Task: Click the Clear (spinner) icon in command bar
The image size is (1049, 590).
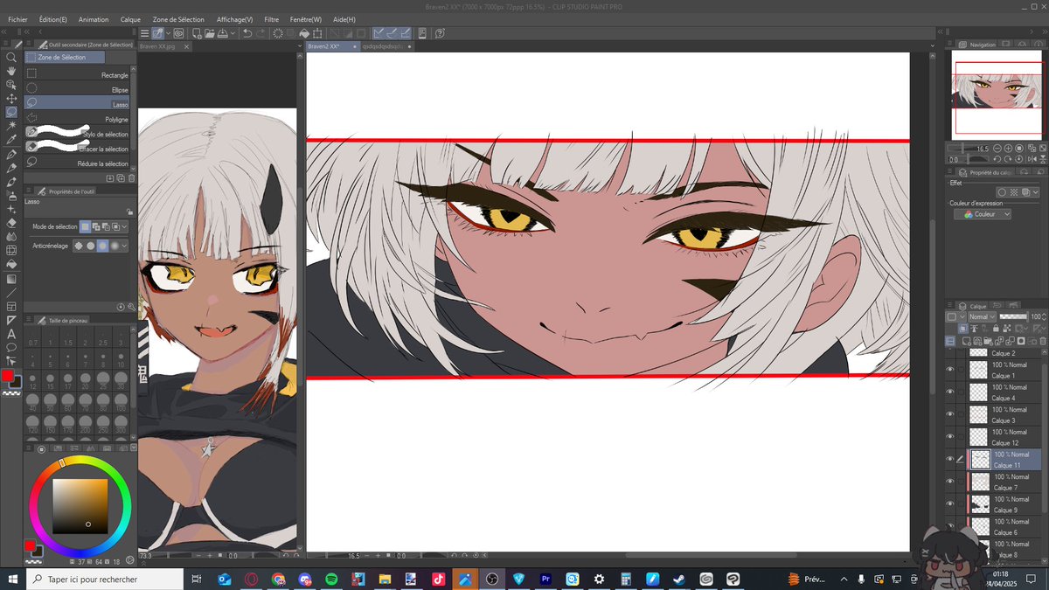Action: [278, 33]
